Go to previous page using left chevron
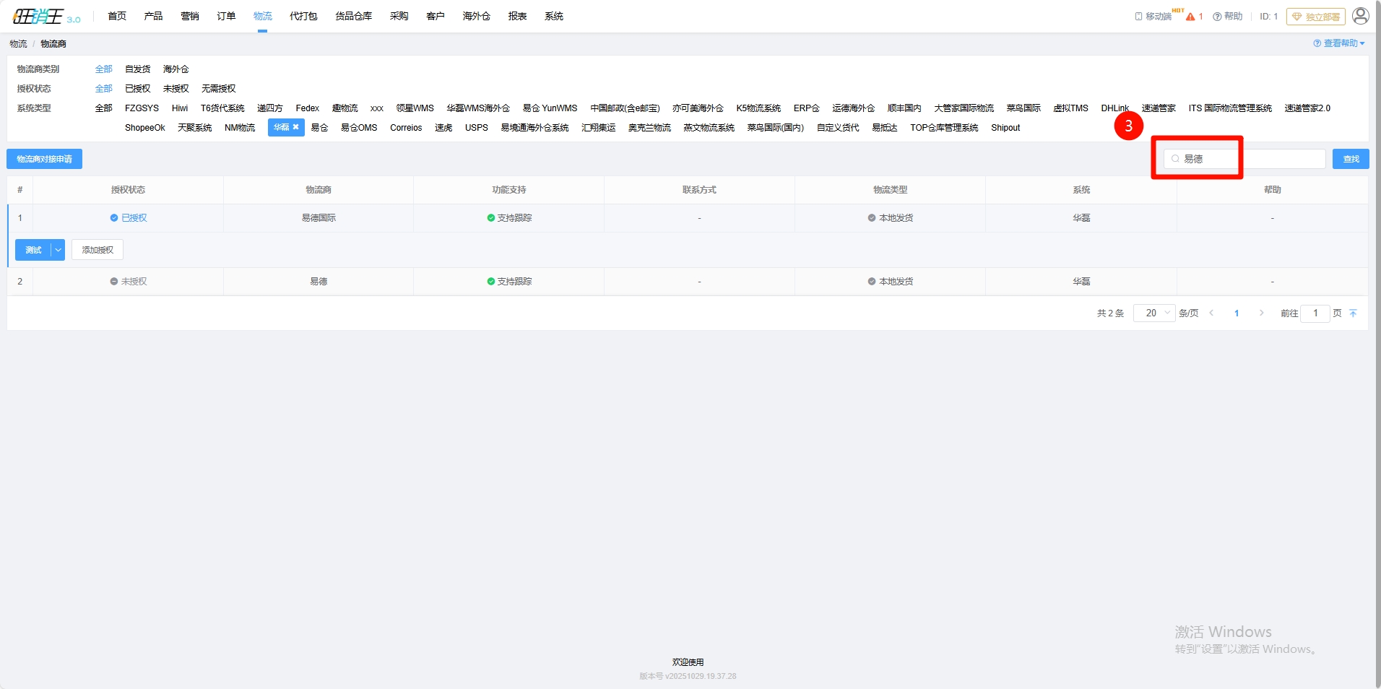Viewport: 1381px width, 689px height. (1211, 313)
